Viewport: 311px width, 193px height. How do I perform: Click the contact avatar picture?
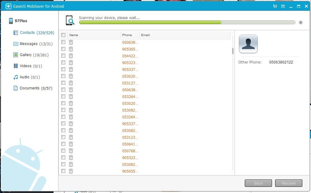point(248,44)
